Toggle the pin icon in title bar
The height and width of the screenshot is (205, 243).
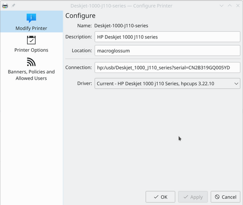click(13, 6)
